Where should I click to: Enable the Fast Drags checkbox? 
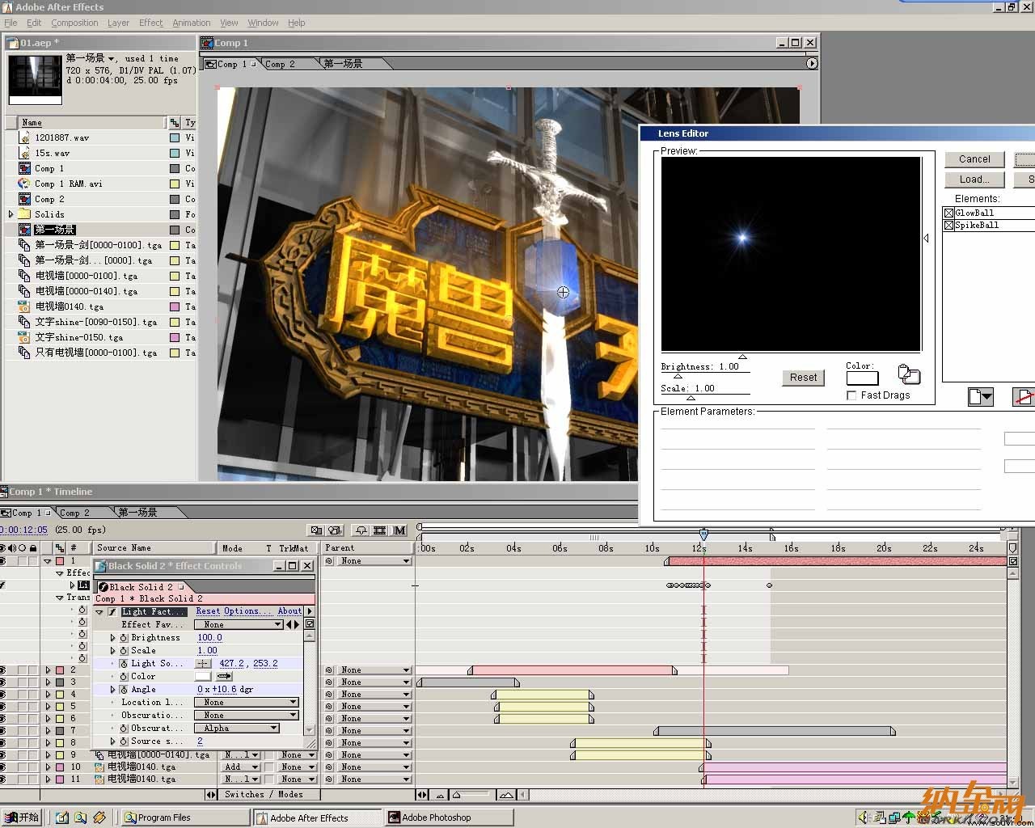point(851,395)
